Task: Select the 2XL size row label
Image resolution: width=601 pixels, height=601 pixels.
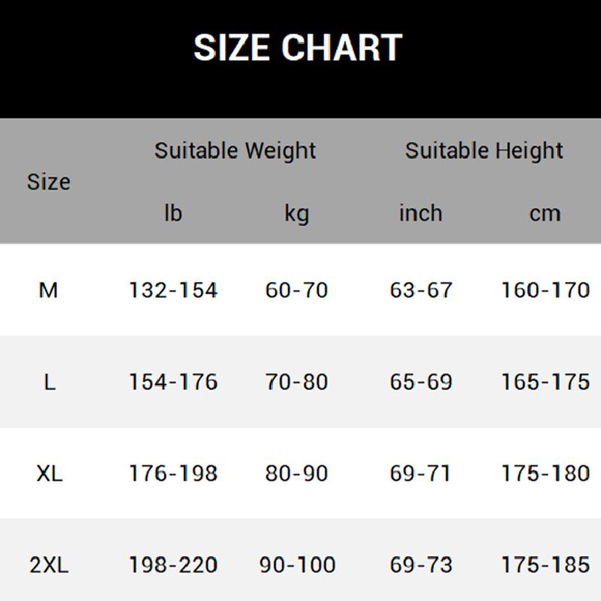Action: coord(49,565)
